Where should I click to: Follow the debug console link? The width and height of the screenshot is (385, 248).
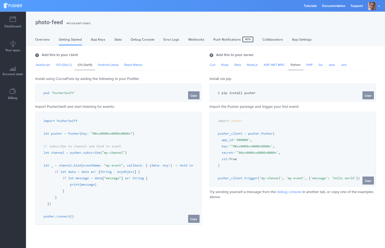click(x=289, y=192)
